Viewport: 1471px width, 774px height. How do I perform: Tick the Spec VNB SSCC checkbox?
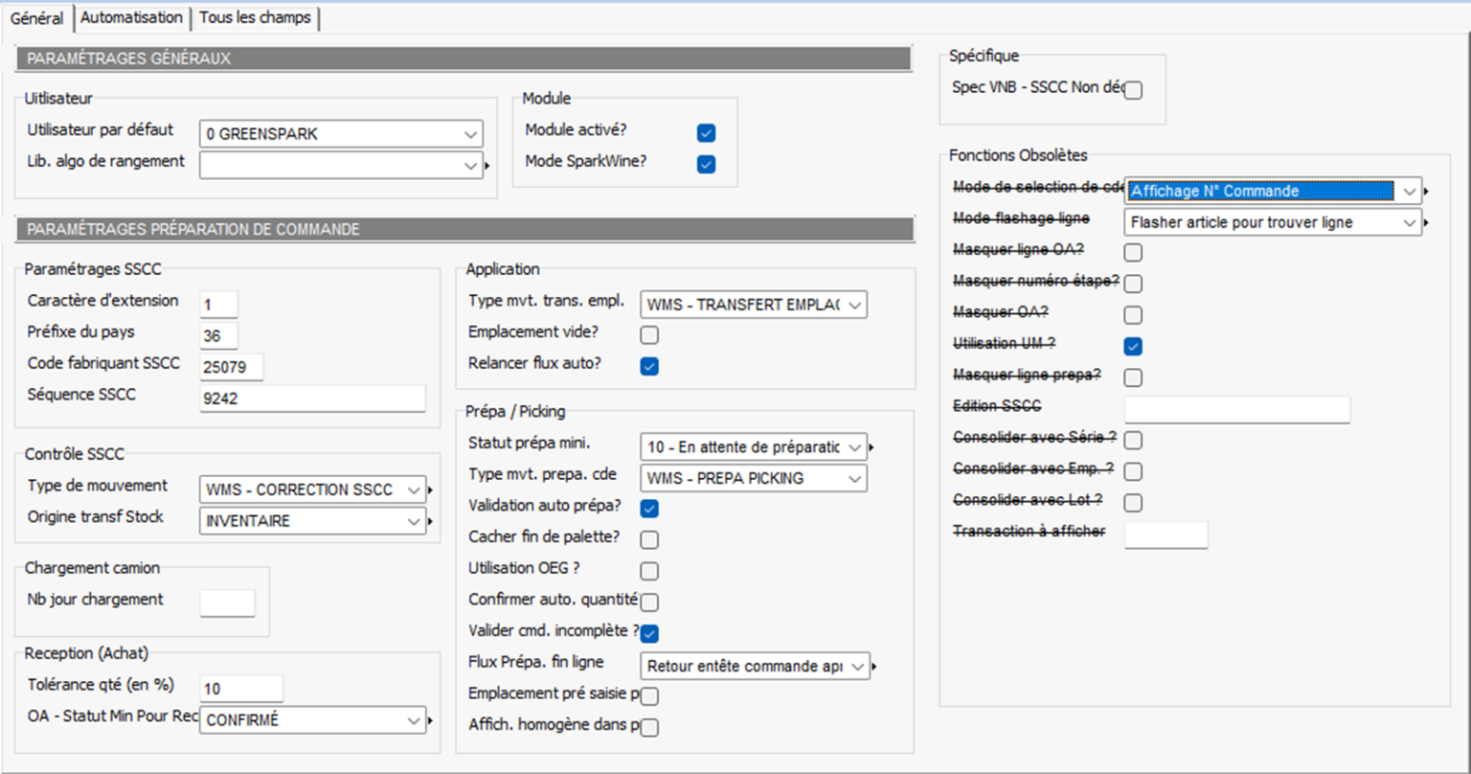tap(1133, 90)
